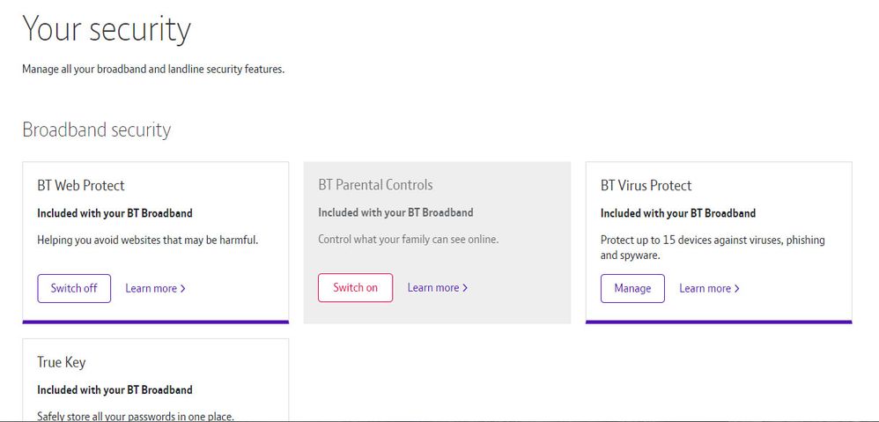
Task: Switch off BT Web Protect
Action: pyautogui.click(x=74, y=288)
